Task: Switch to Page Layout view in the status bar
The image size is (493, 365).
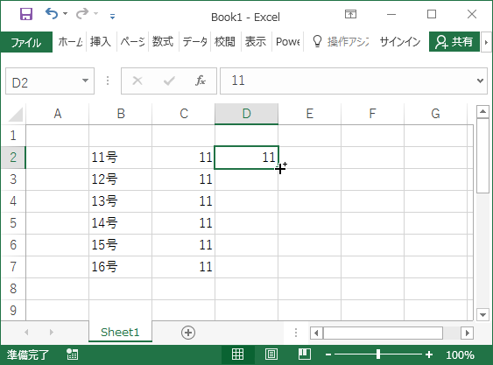Action: coord(271,354)
